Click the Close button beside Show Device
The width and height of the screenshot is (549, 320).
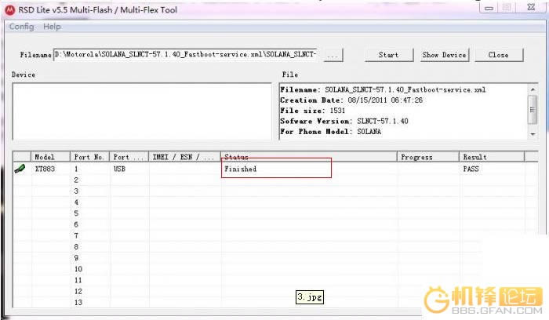pos(498,55)
